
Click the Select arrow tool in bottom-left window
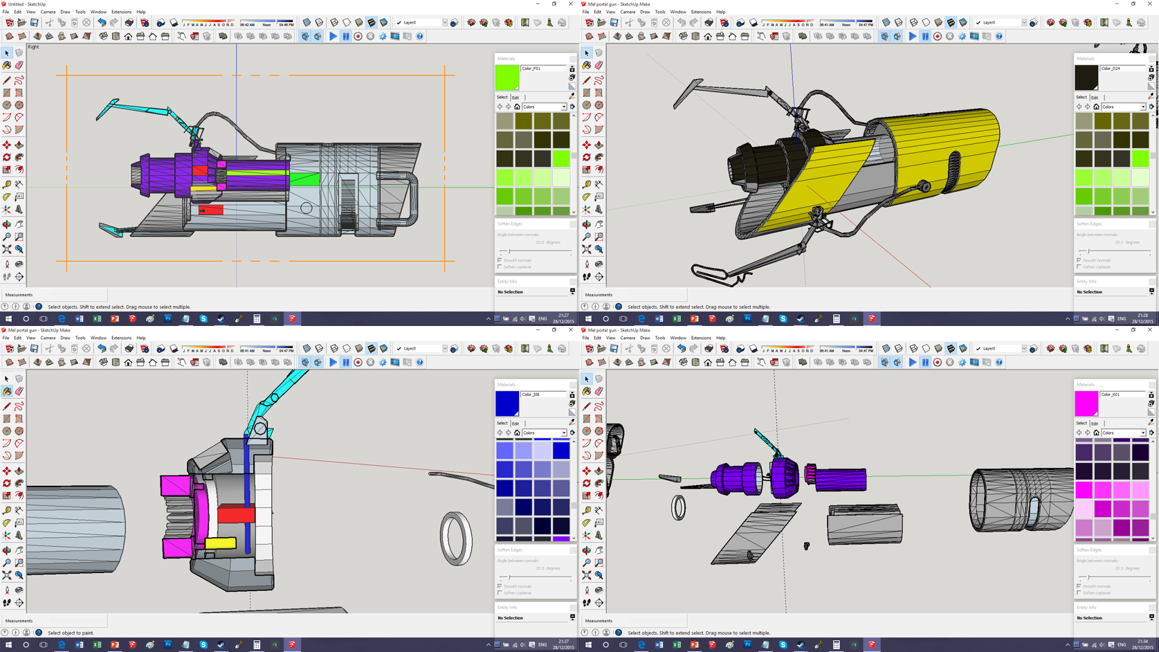click(x=7, y=379)
